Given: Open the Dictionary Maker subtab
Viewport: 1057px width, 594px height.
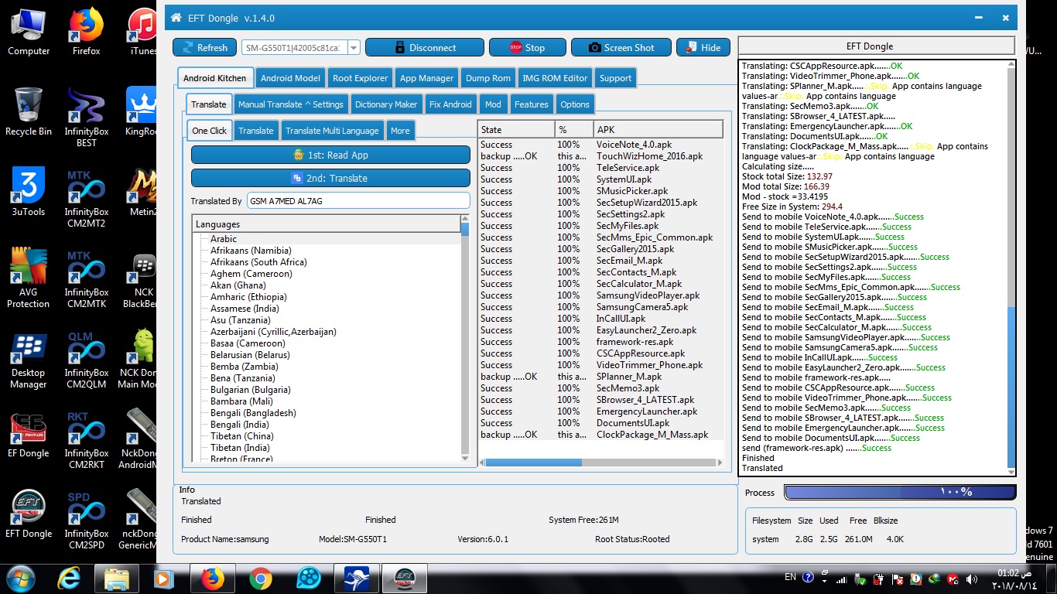Looking at the screenshot, I should (386, 104).
